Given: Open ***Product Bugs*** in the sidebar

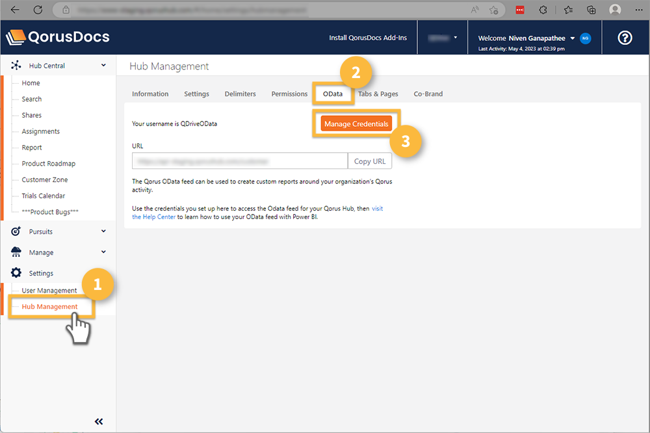Looking at the screenshot, I should 50,212.
